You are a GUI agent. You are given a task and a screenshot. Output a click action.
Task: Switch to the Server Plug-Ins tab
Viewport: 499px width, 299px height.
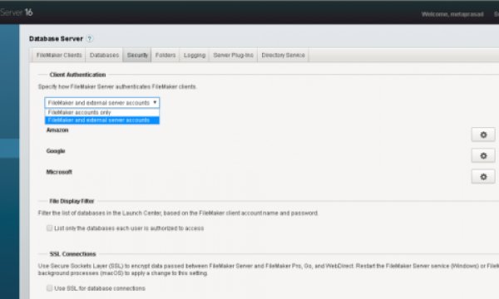[233, 56]
